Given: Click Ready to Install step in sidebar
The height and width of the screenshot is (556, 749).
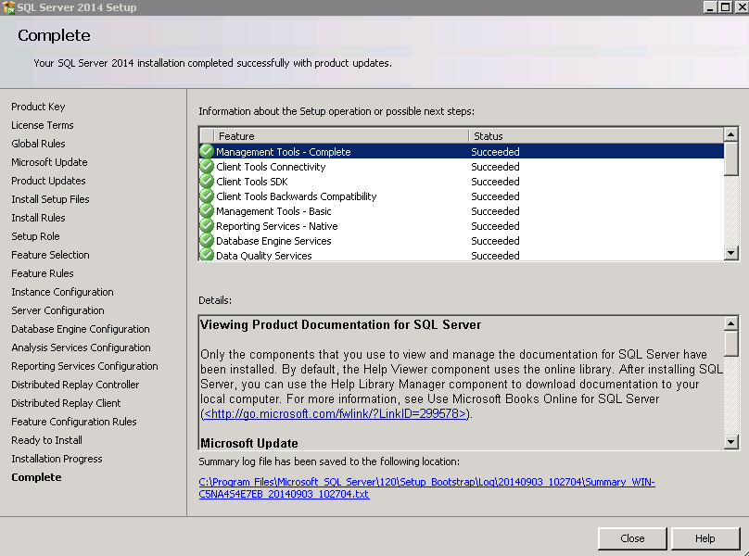Looking at the screenshot, I should point(46,440).
